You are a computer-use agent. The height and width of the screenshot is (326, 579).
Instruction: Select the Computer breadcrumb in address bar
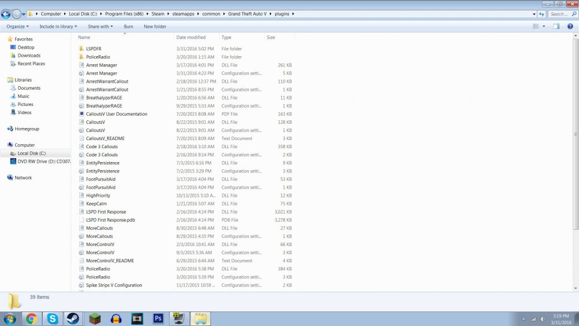tap(50, 14)
